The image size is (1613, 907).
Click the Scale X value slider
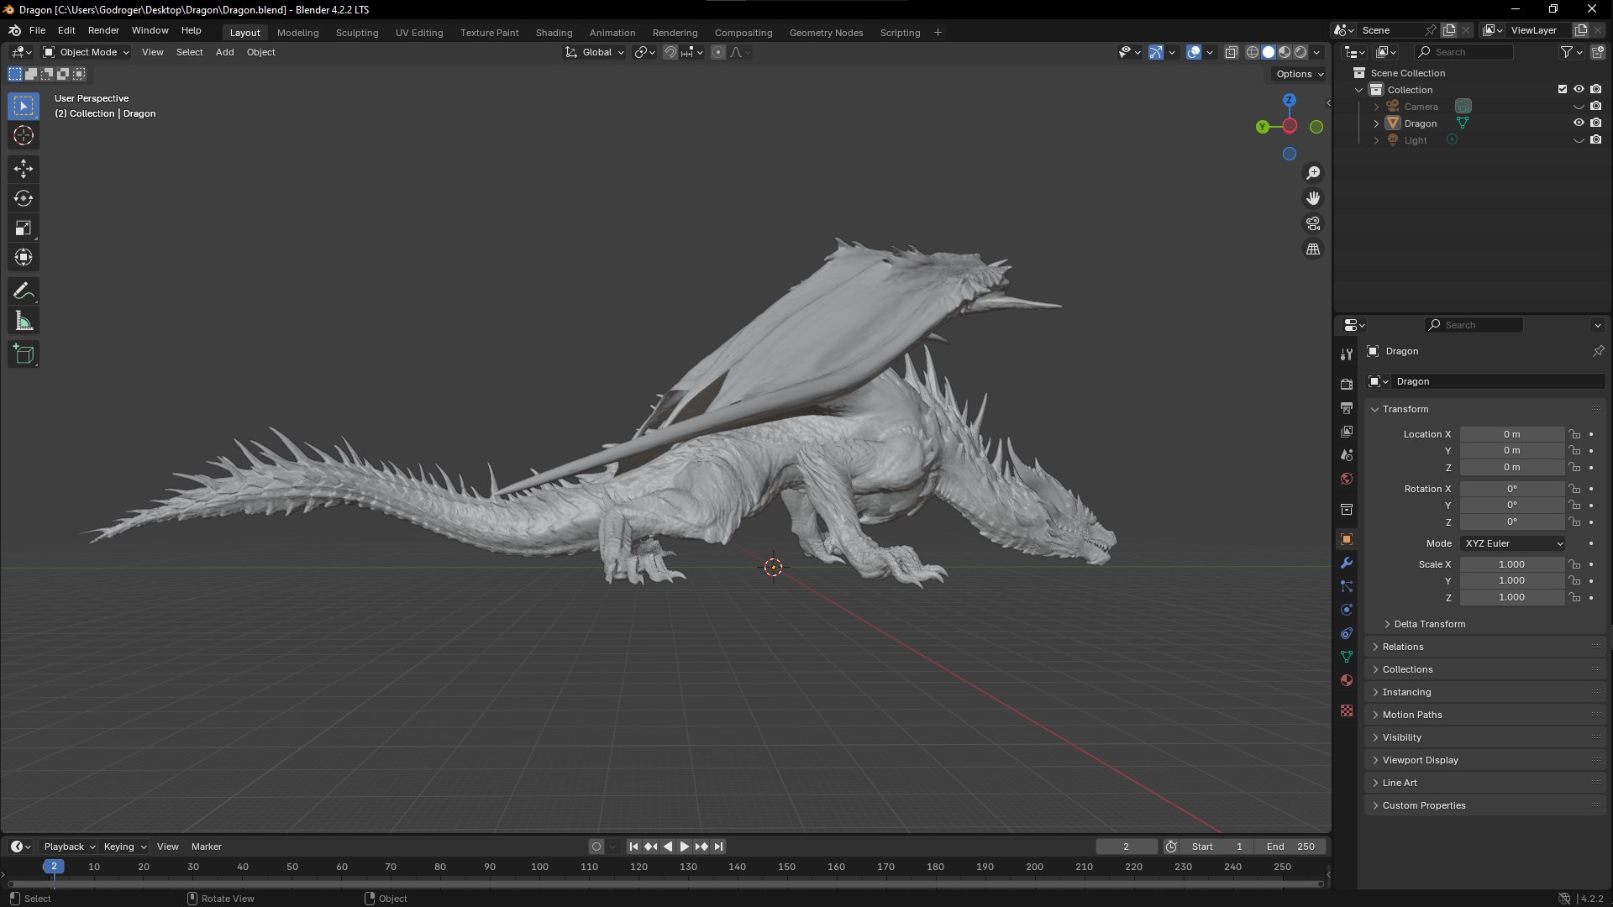coord(1511,564)
